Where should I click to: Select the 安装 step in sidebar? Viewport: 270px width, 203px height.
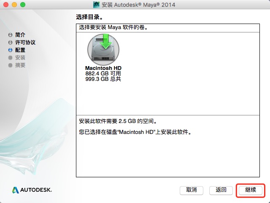(x=20, y=57)
